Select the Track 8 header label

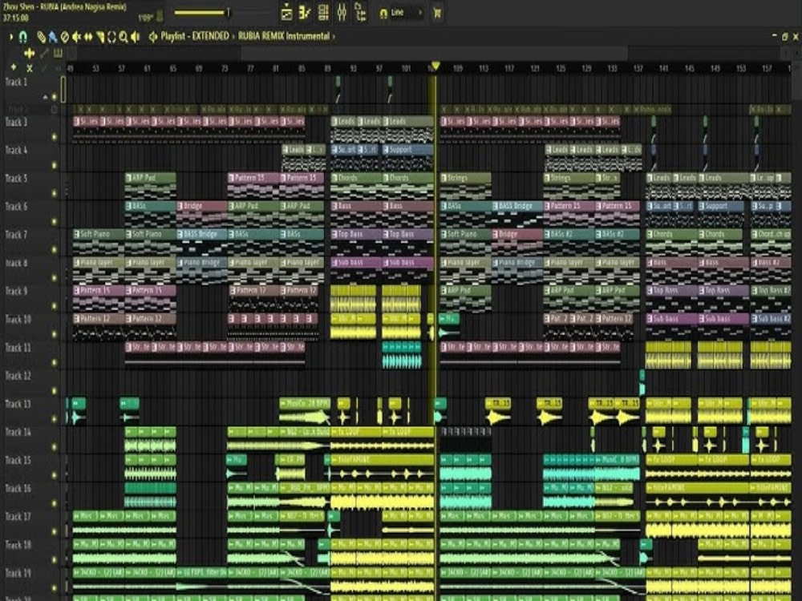(16, 263)
